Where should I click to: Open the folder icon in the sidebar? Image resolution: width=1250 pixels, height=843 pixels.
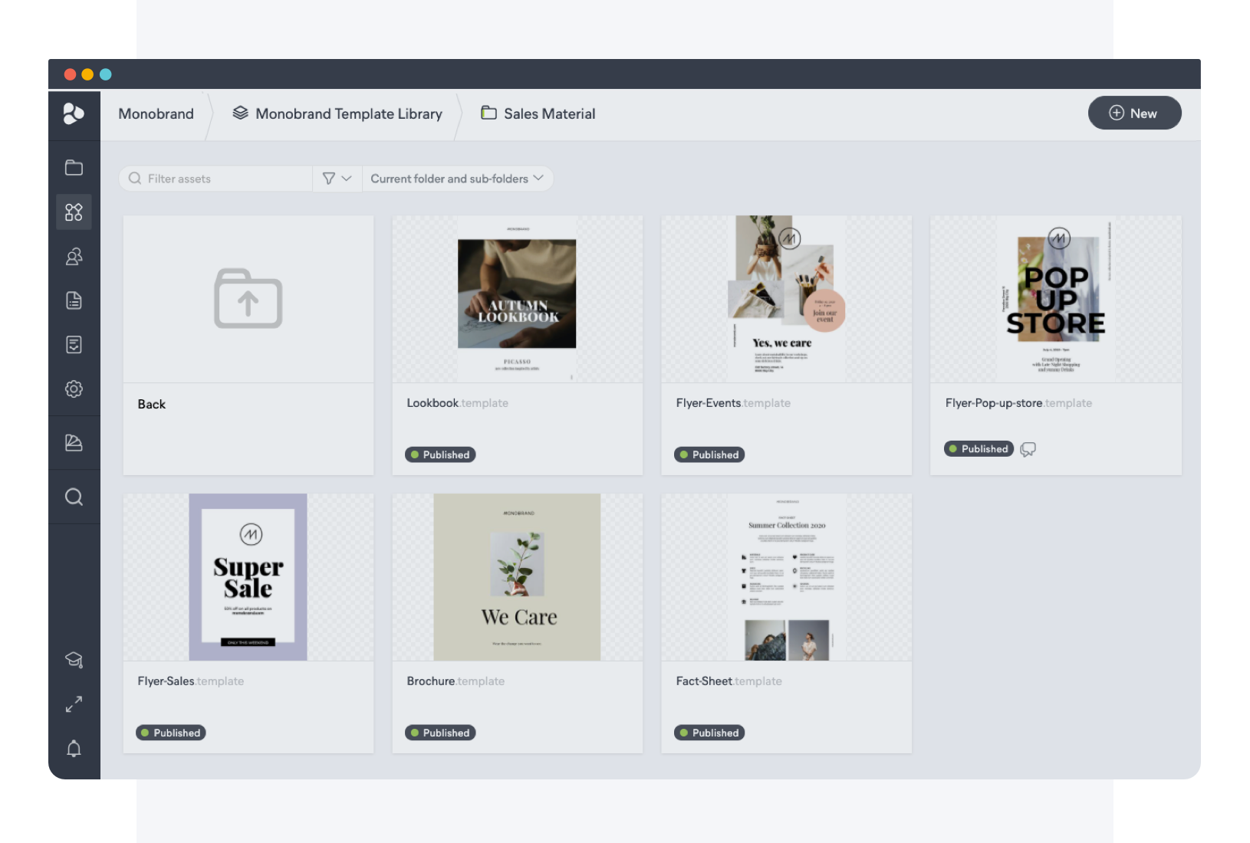pyautogui.click(x=74, y=168)
